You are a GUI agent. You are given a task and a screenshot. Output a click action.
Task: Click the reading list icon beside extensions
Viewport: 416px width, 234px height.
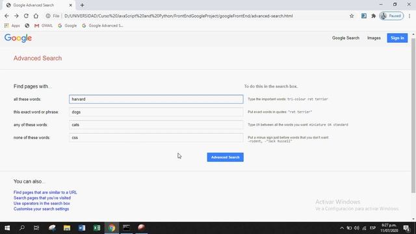click(364, 16)
